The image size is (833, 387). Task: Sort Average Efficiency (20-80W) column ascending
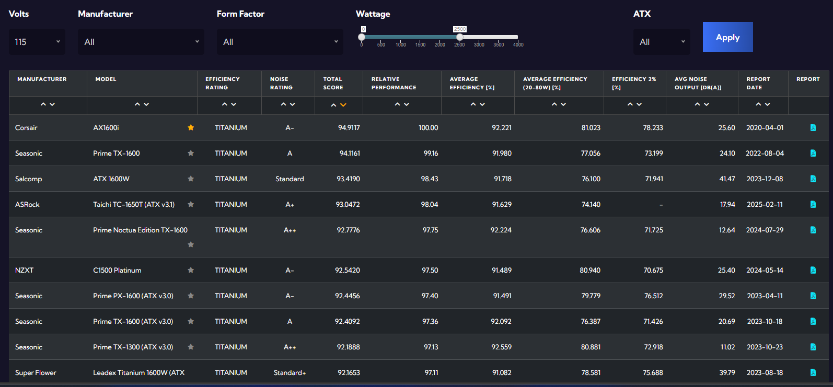(x=554, y=104)
